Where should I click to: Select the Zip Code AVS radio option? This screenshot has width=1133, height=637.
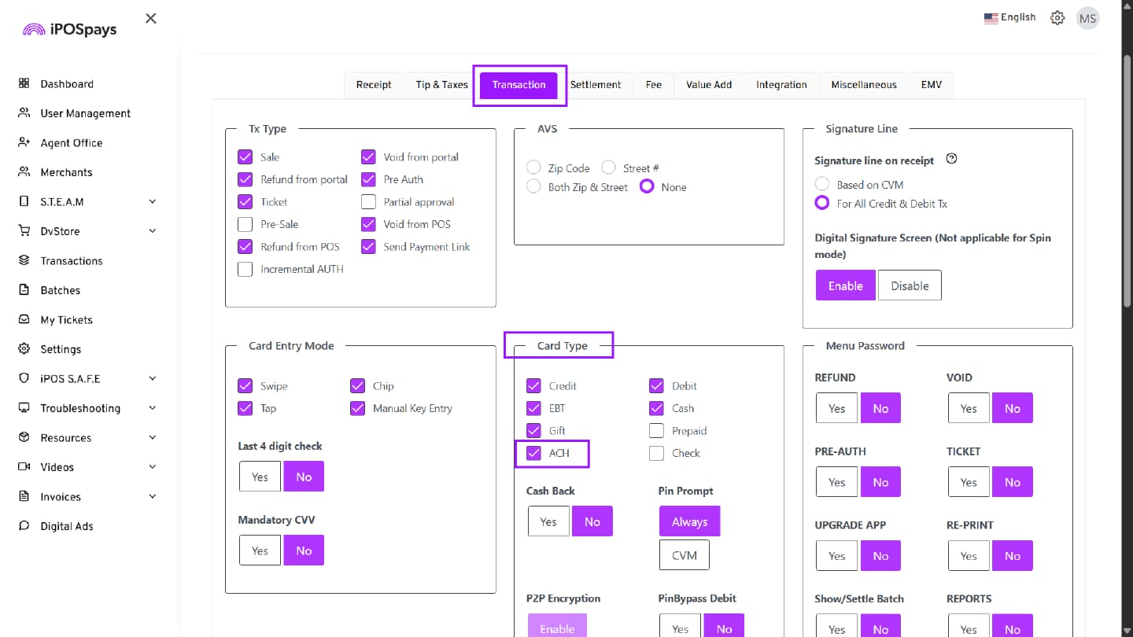click(x=533, y=168)
